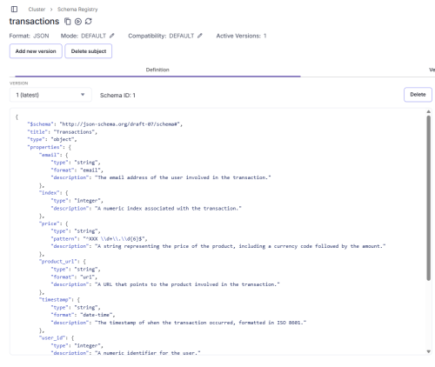The image size is (435, 367).
Task: Go to Cluster breadcrumb link
Action: point(37,10)
